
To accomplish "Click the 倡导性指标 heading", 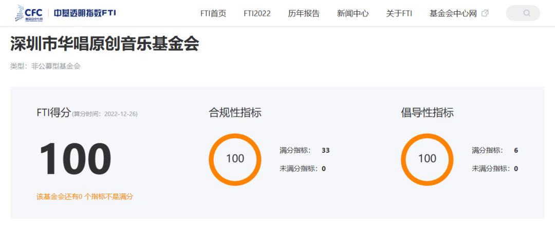I will 427,113.
